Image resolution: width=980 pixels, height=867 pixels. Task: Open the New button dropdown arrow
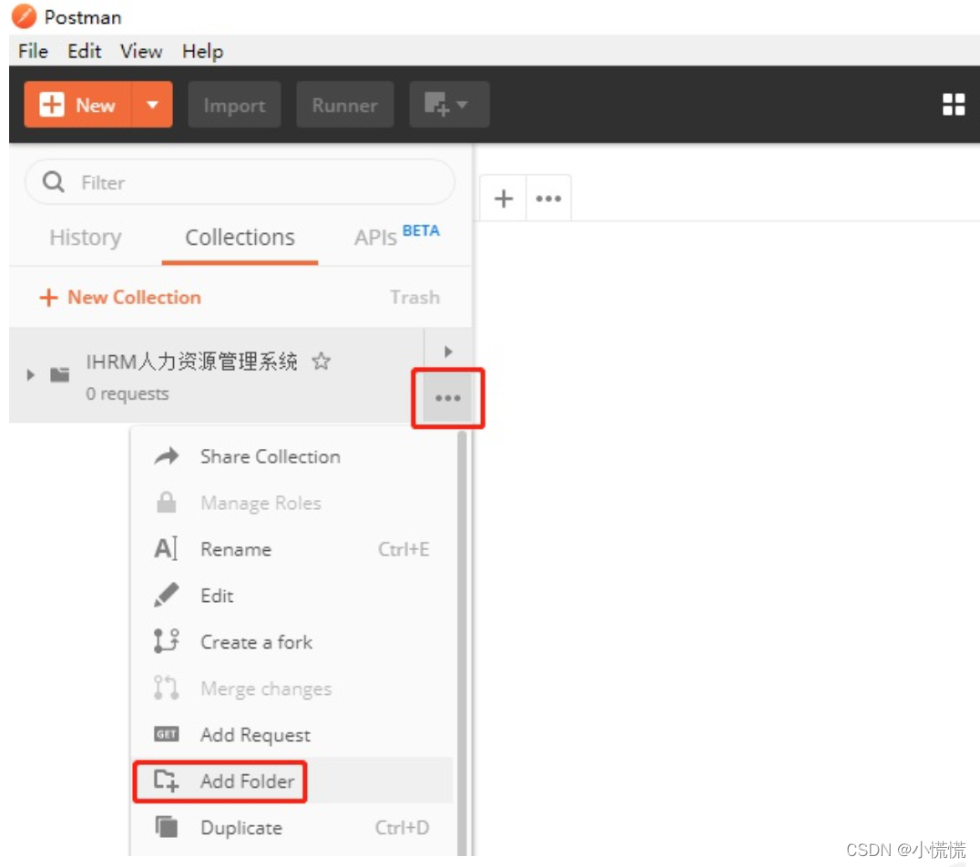point(152,105)
